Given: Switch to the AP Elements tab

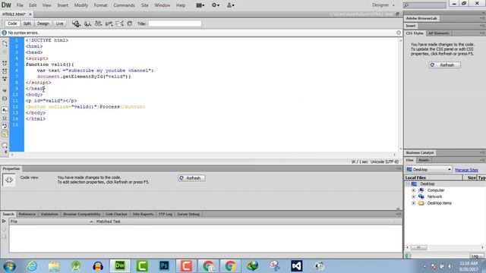Looking at the screenshot, I should (x=439, y=33).
